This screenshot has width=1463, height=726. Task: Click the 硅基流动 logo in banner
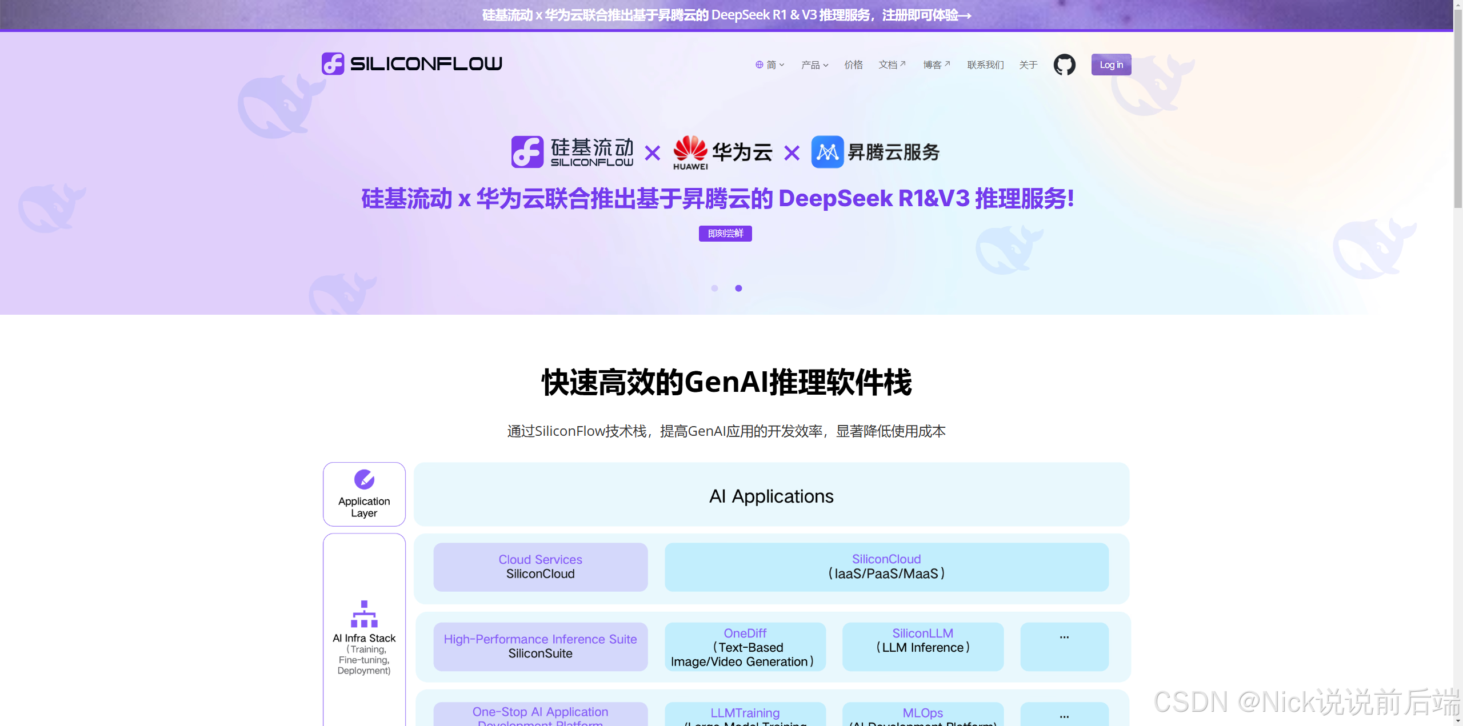pos(572,152)
